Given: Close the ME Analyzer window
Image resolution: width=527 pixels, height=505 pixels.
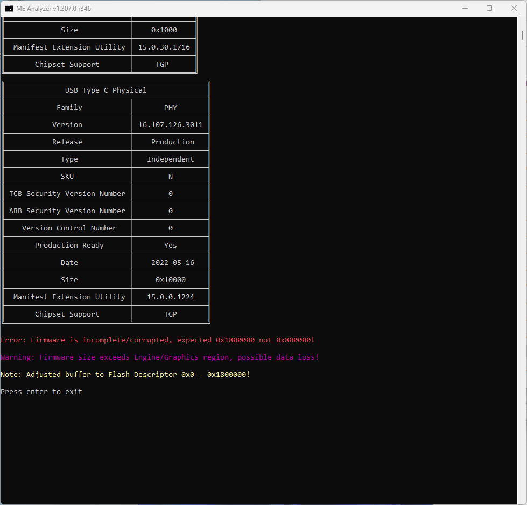Looking at the screenshot, I should tap(514, 9).
